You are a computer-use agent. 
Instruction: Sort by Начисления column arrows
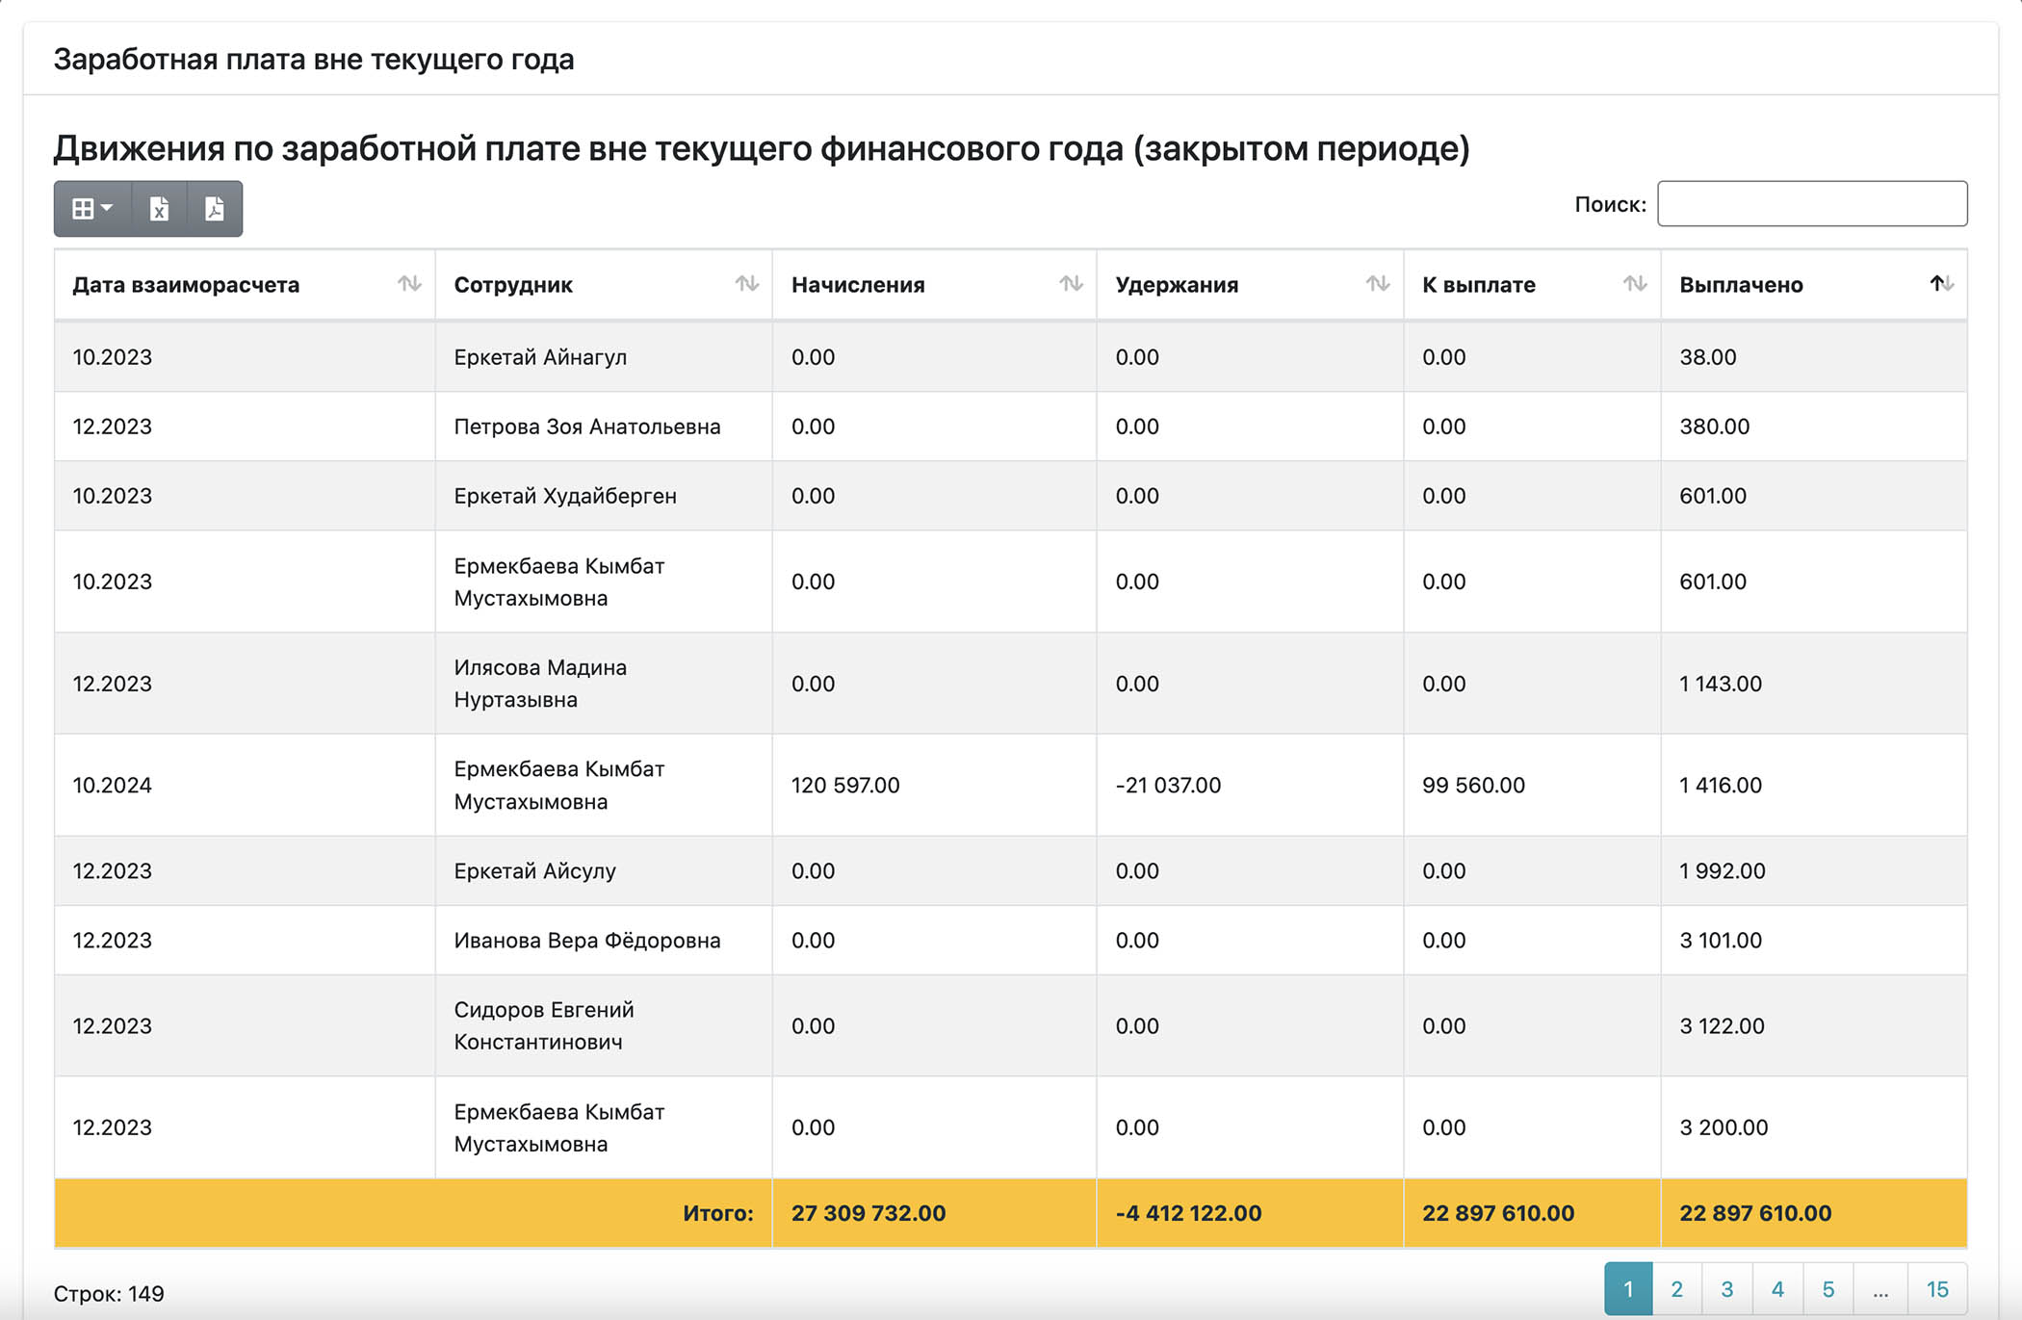(1071, 284)
